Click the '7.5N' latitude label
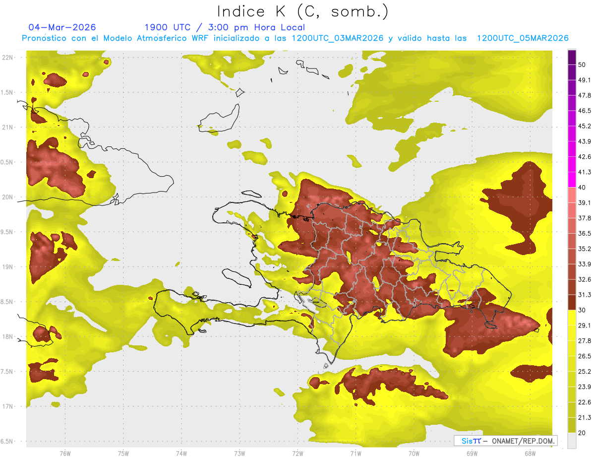Image resolution: width=595 pixels, height=460 pixels. (7, 371)
